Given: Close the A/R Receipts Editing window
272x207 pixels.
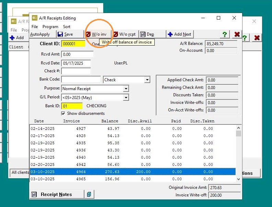Looking at the screenshot, I should point(234,18).
